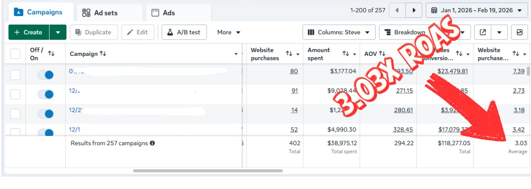Click the 402 total purchases value
531x189 pixels.
click(295, 143)
